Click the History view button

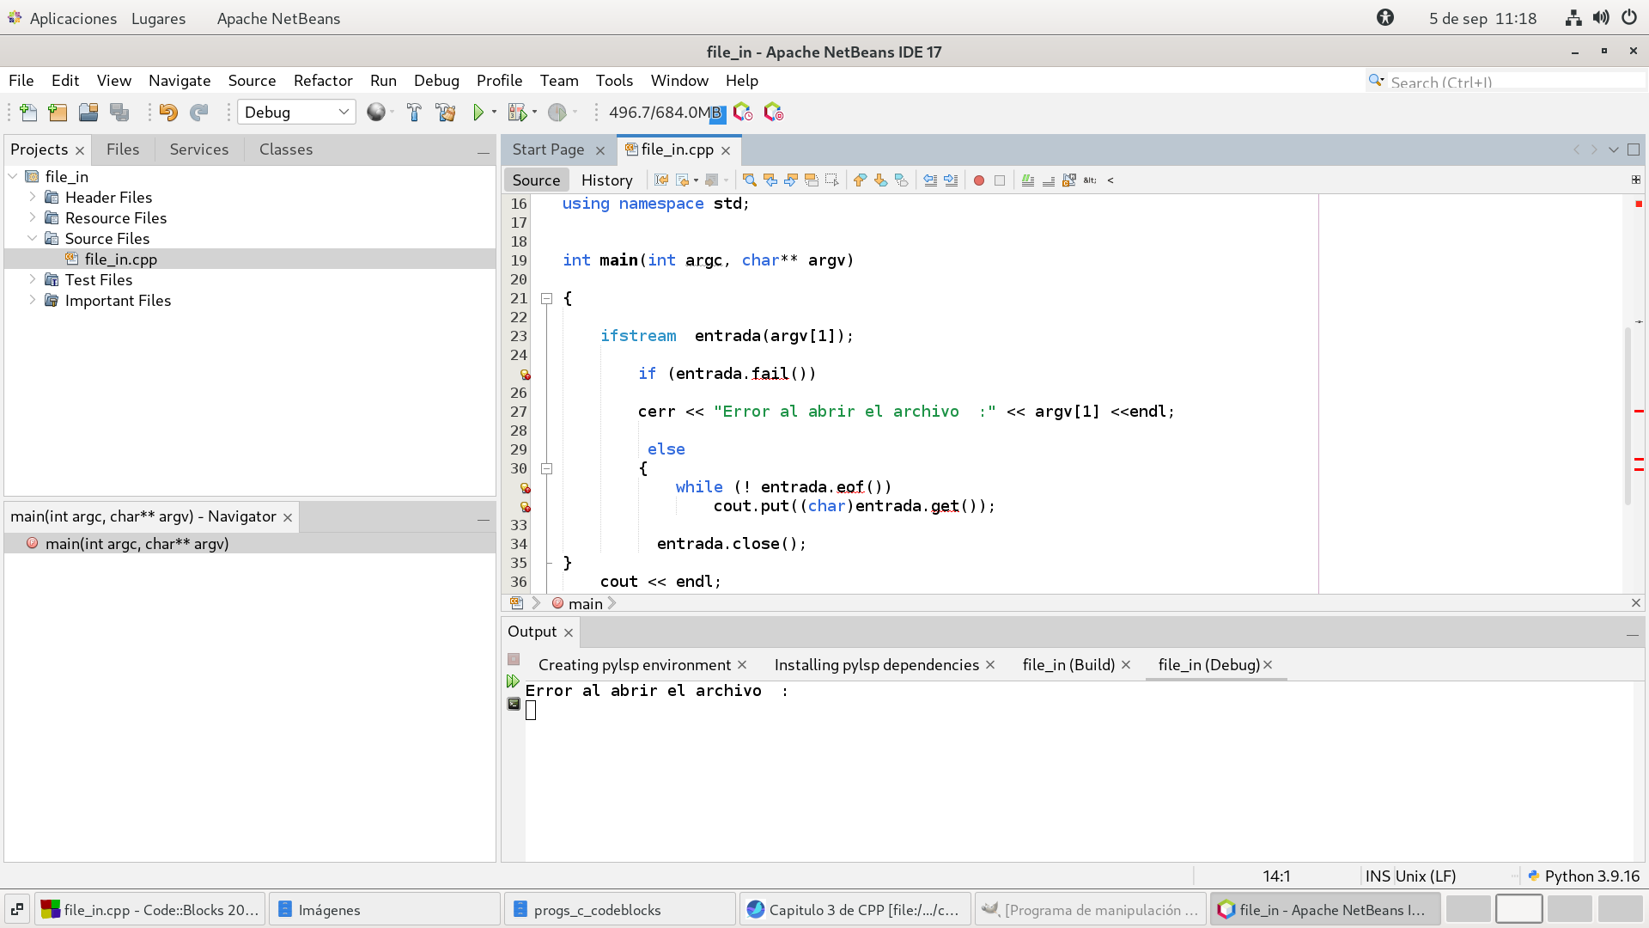606,180
